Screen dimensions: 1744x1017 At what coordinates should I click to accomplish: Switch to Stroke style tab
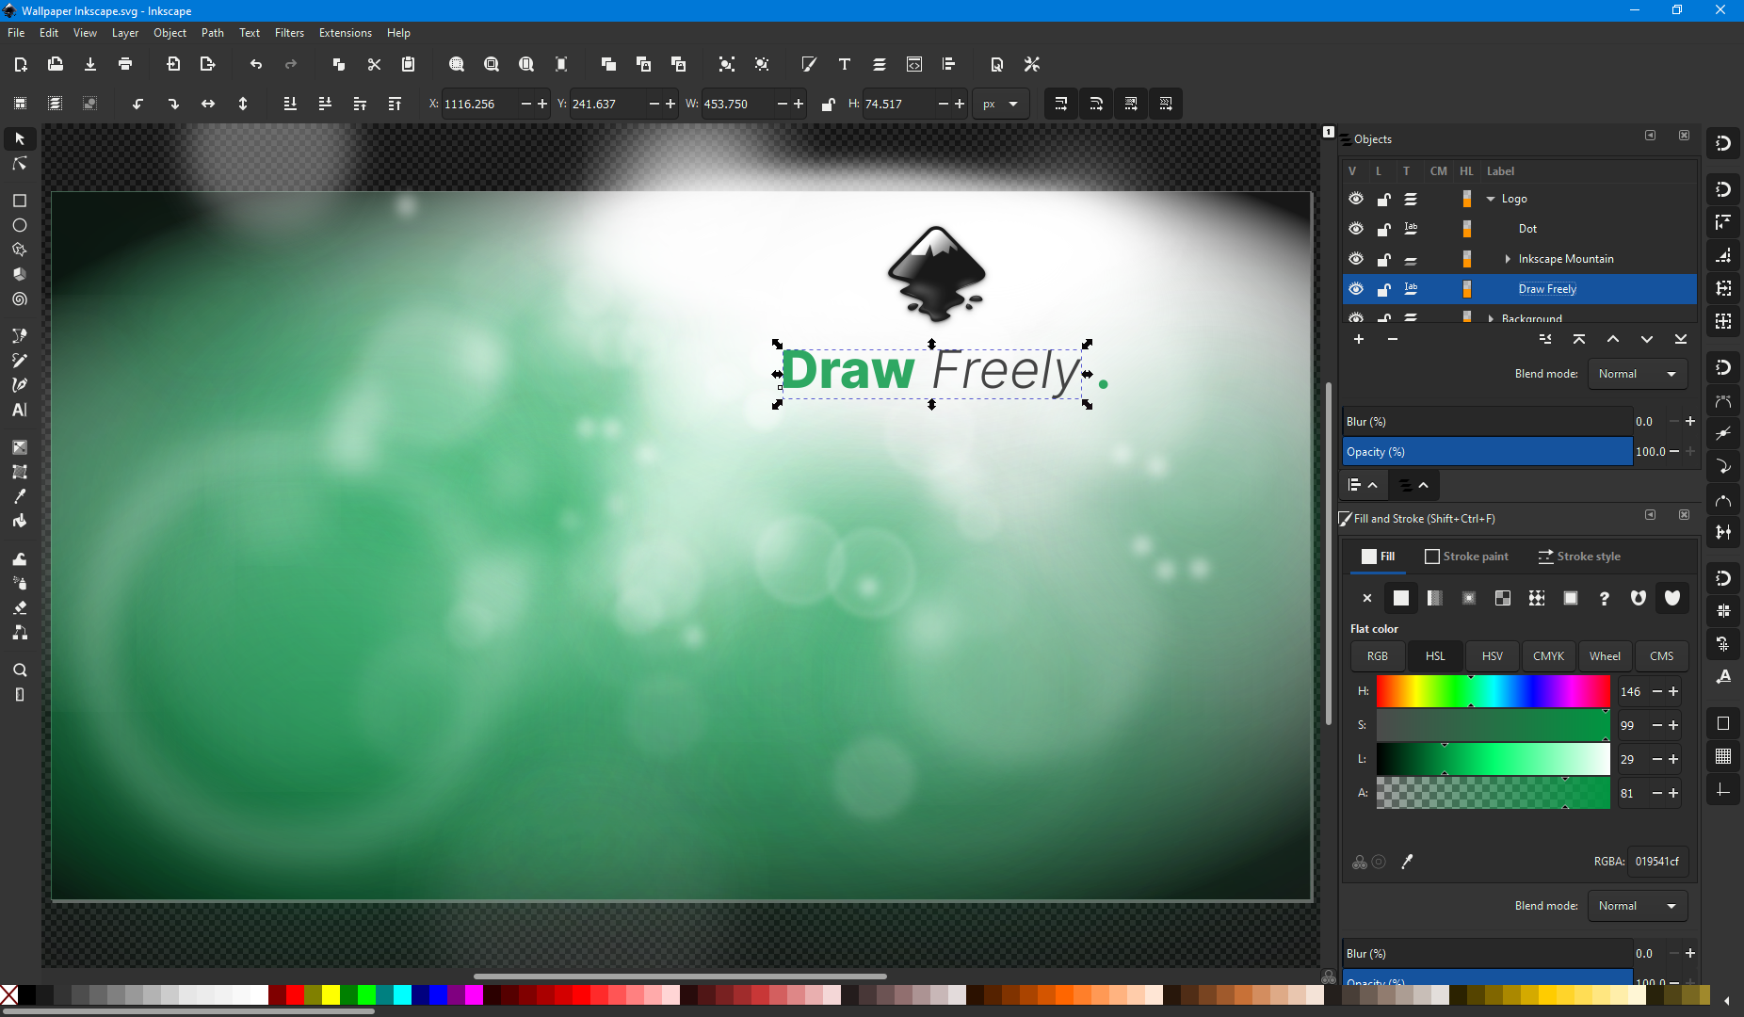click(1579, 557)
